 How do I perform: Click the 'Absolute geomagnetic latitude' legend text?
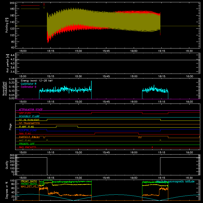[175, 182]
